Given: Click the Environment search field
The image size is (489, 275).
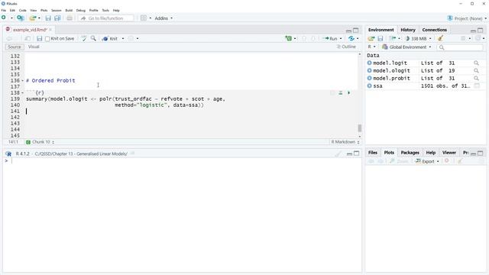Looking at the screenshot, I should click(460, 47).
